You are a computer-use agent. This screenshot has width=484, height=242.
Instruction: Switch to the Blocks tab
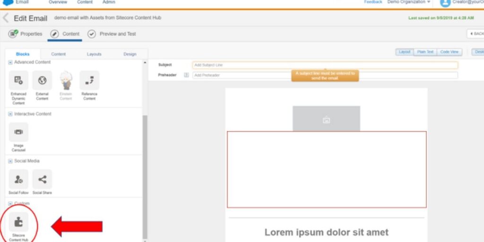pos(23,54)
